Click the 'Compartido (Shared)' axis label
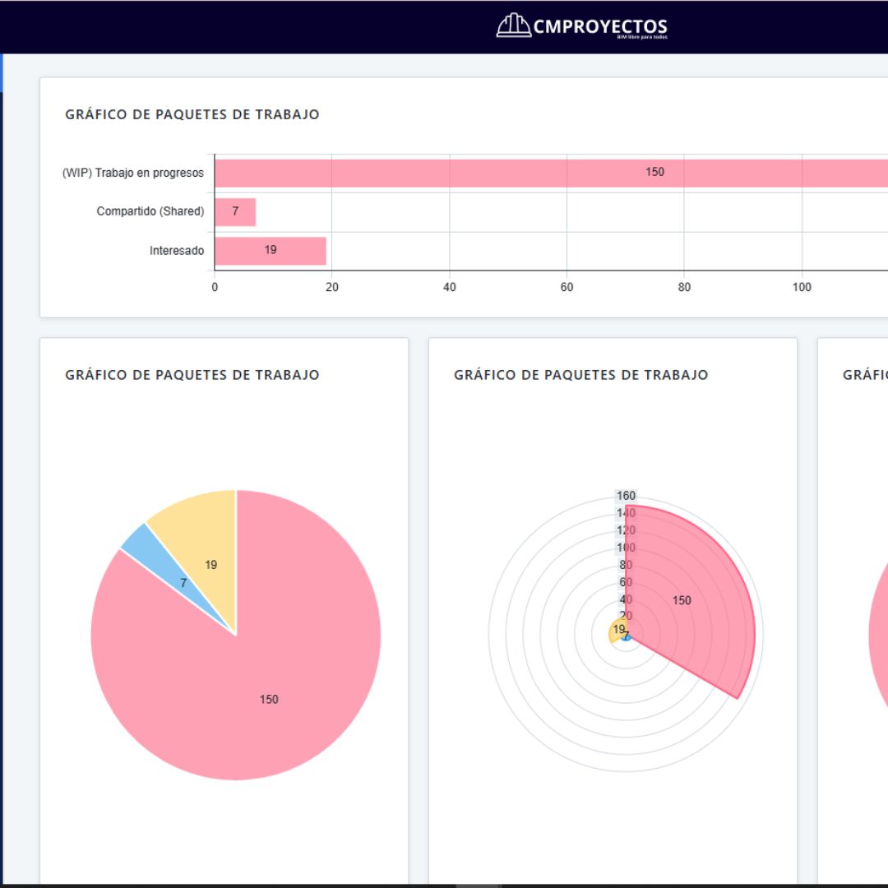This screenshot has height=888, width=888. tap(150, 211)
